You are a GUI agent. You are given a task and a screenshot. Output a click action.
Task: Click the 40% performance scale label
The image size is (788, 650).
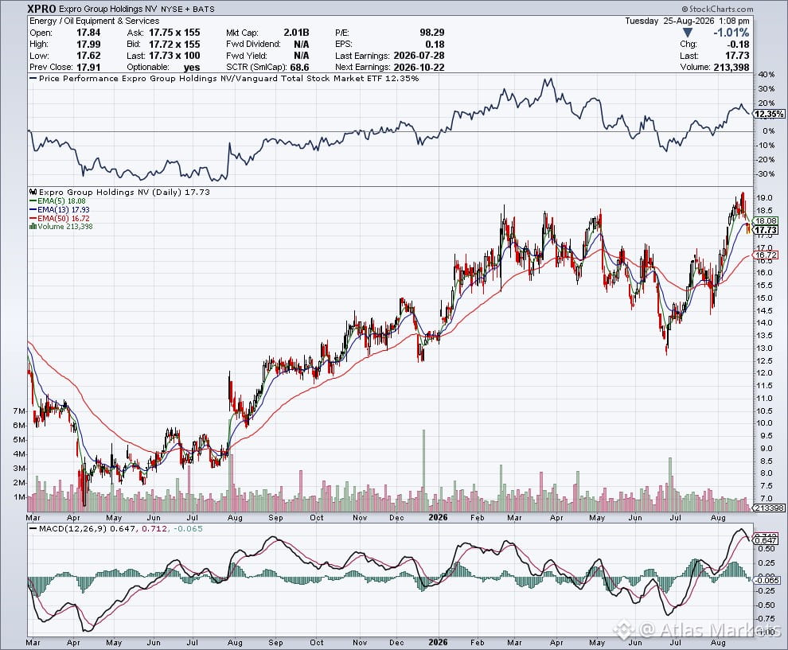coord(767,74)
